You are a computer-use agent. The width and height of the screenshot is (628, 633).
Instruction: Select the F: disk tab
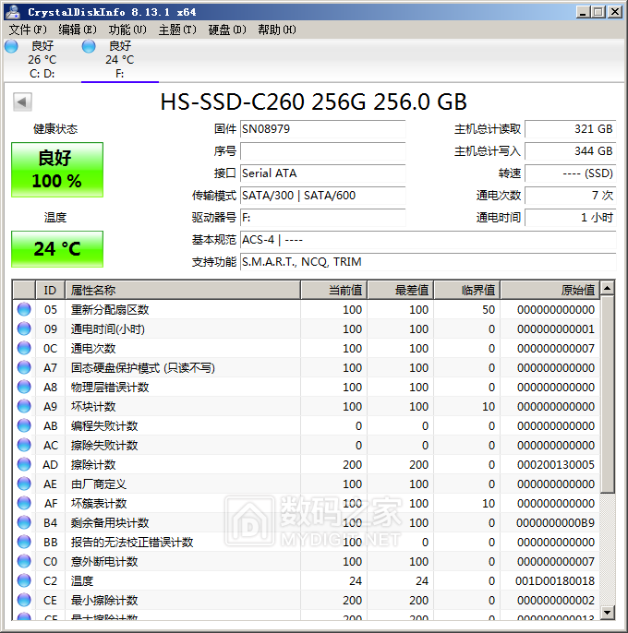point(120,60)
